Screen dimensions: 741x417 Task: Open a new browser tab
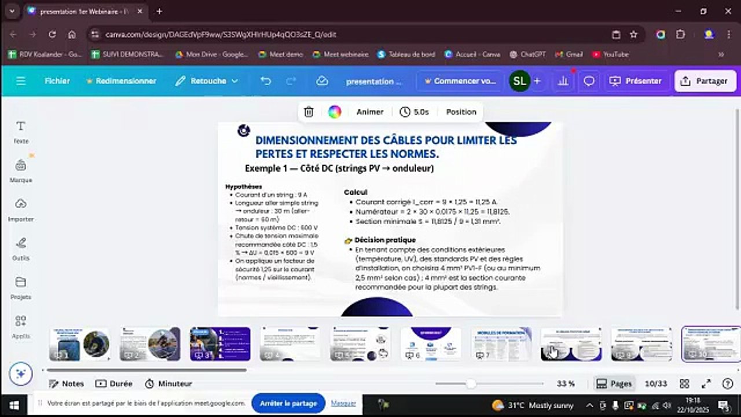point(159,11)
